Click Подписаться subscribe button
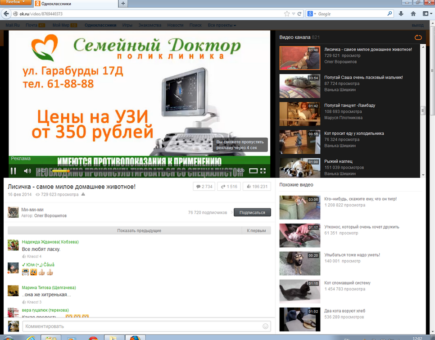 [252, 212]
